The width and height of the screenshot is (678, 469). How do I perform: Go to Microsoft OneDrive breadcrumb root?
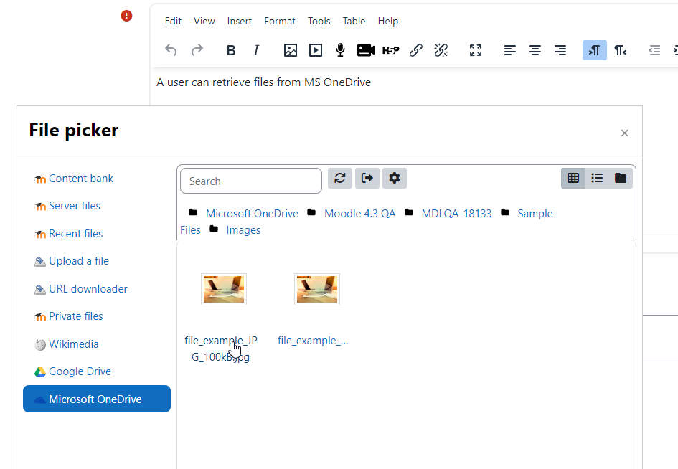(x=252, y=214)
